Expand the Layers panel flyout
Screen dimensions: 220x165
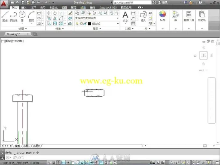tap(97, 29)
